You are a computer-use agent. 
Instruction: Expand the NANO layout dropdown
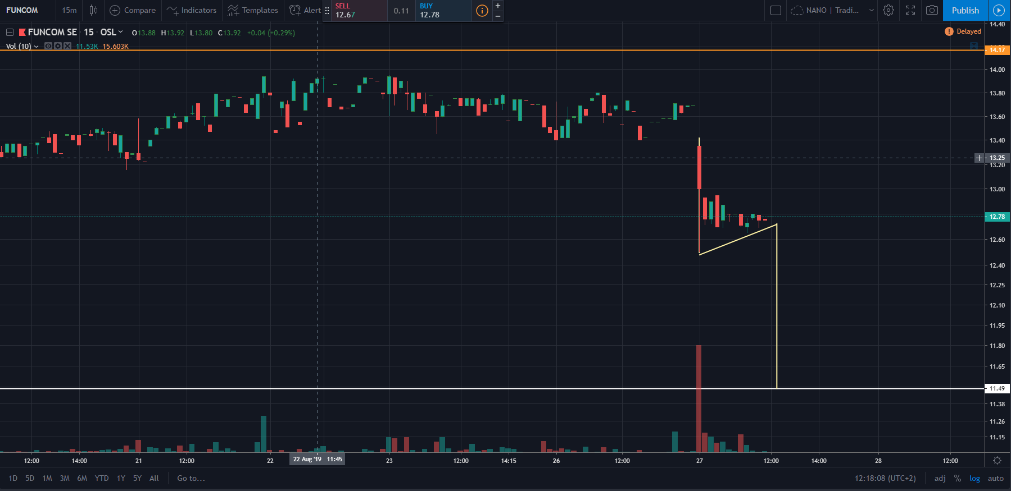[871, 10]
